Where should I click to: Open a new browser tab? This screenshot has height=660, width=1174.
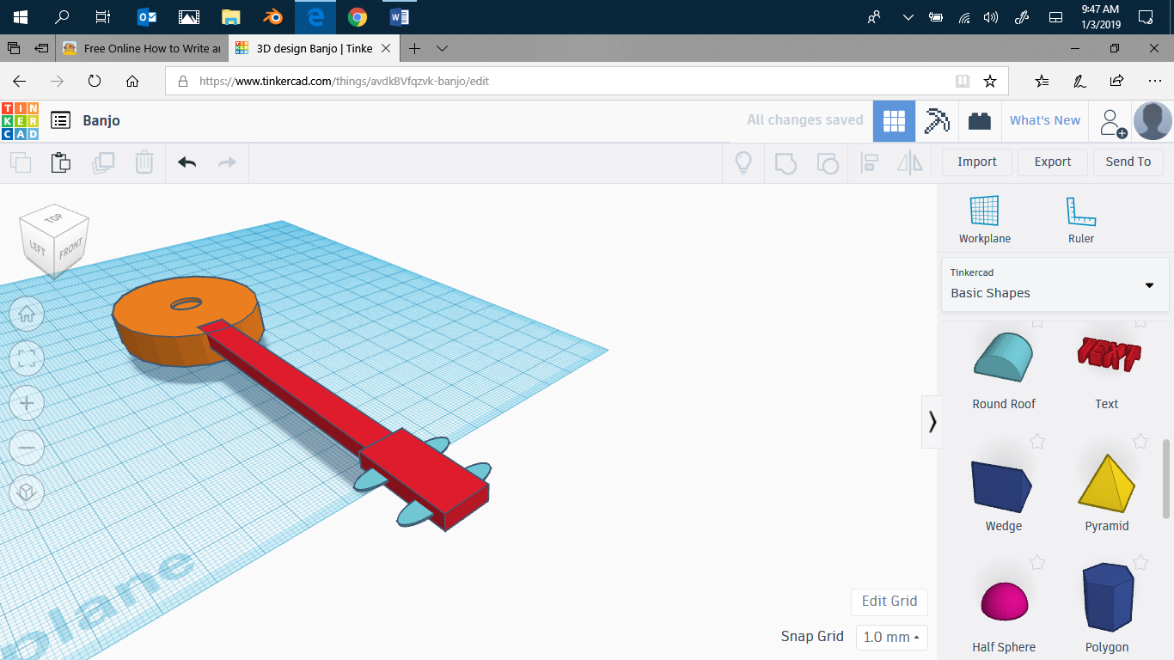click(x=414, y=48)
